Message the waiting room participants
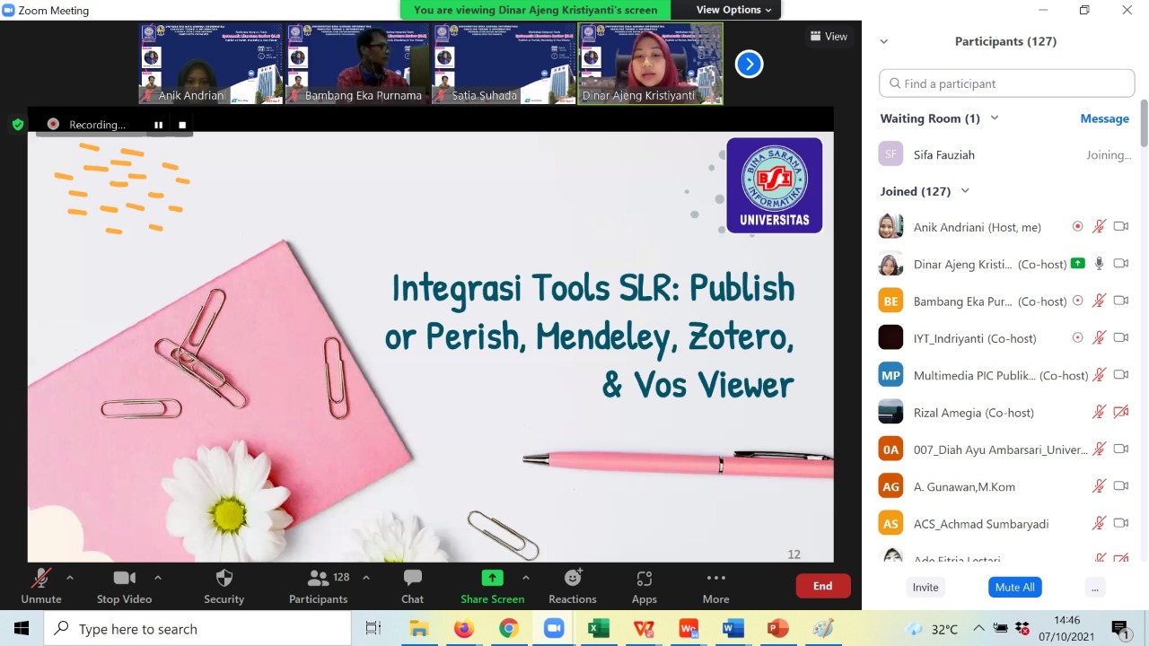This screenshot has width=1149, height=646. click(1104, 118)
